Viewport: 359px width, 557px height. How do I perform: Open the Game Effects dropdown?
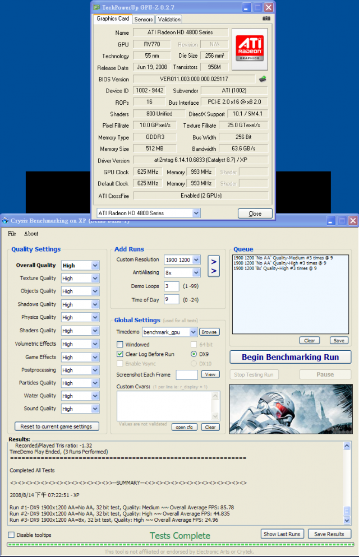coord(95,358)
